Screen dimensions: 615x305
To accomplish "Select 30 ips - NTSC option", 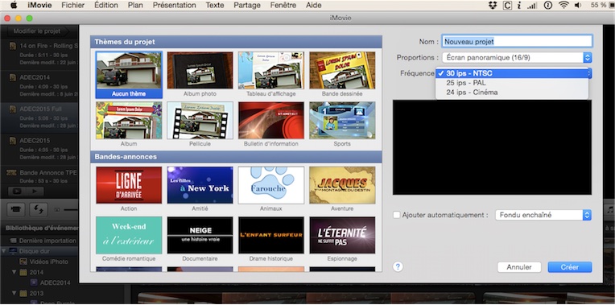I will point(512,73).
